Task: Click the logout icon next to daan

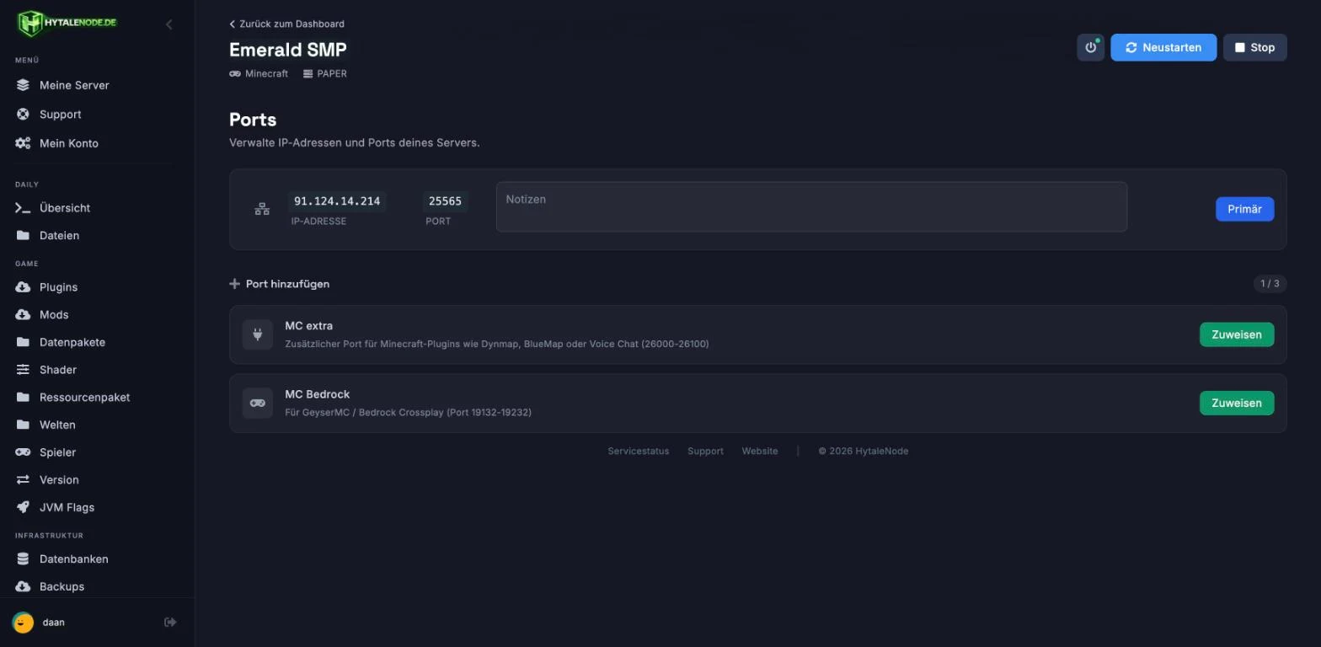Action: 170,622
